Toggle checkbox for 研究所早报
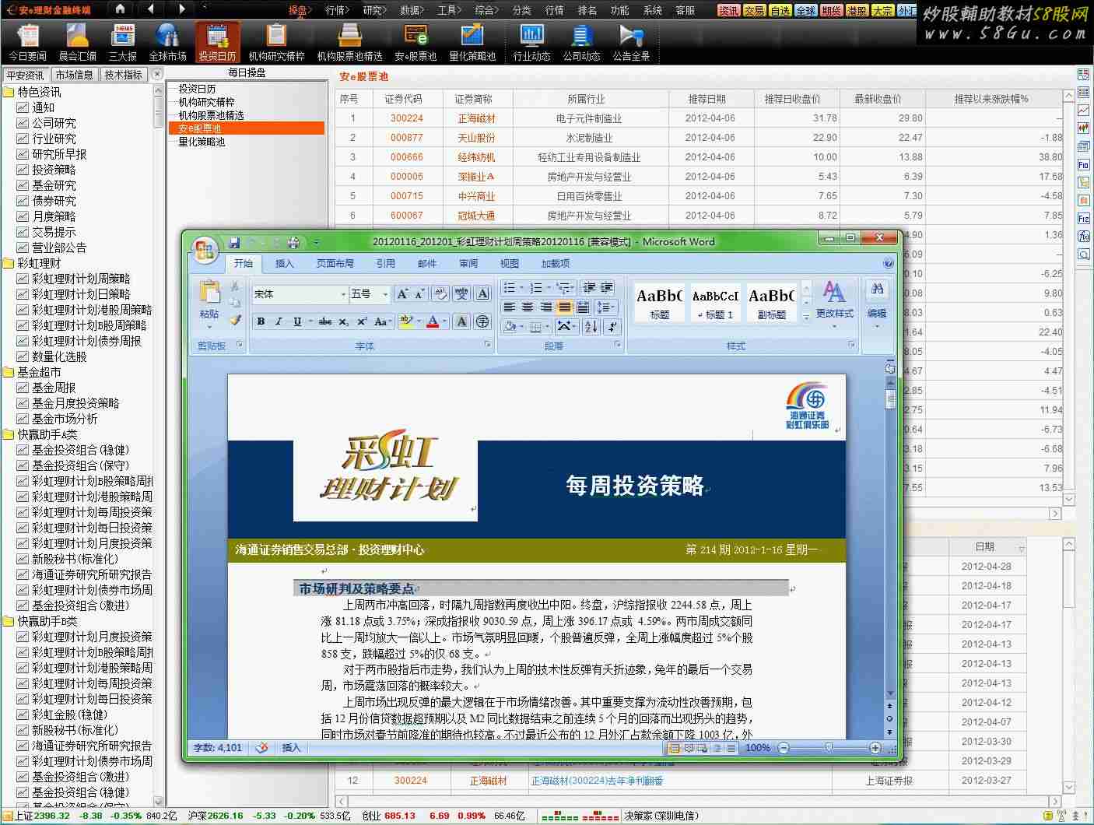The width and height of the screenshot is (1094, 825). point(23,154)
